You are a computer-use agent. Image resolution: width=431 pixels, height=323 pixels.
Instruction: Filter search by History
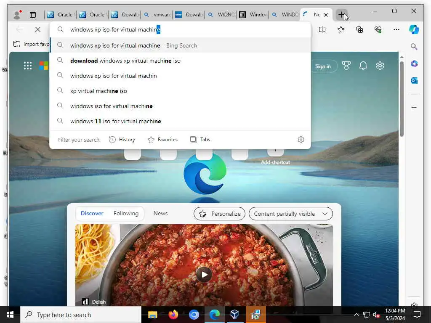point(122,140)
